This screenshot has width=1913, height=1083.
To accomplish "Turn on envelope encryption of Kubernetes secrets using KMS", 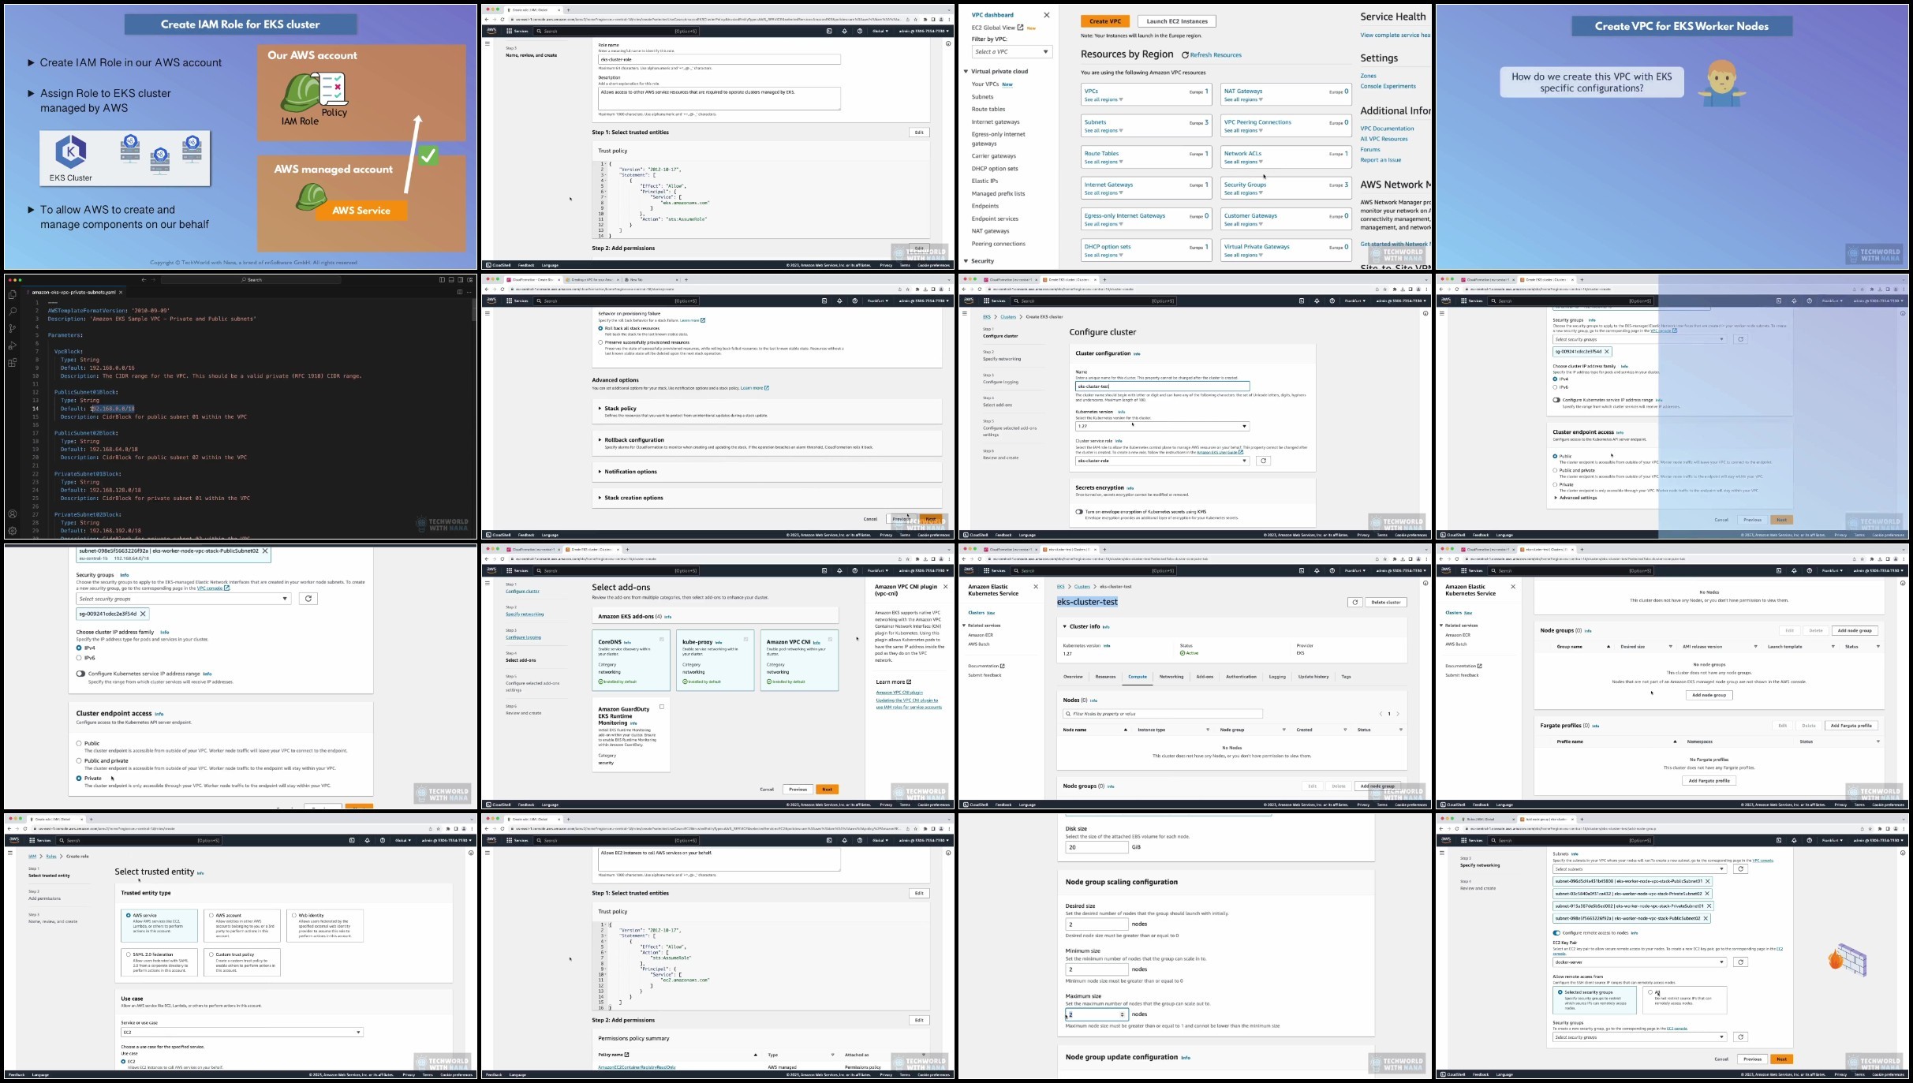I will [x=1078, y=512].
